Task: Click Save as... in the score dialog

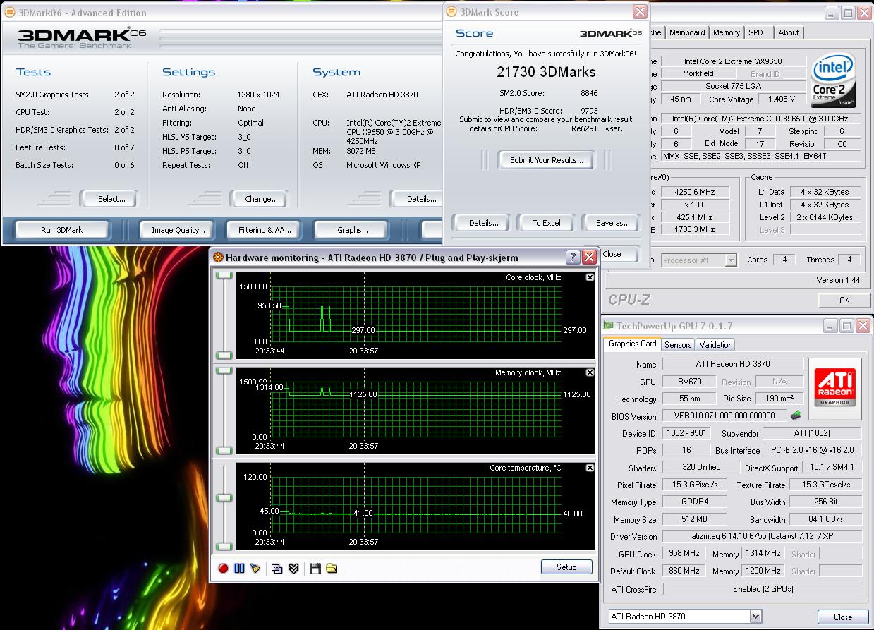Action: click(613, 223)
